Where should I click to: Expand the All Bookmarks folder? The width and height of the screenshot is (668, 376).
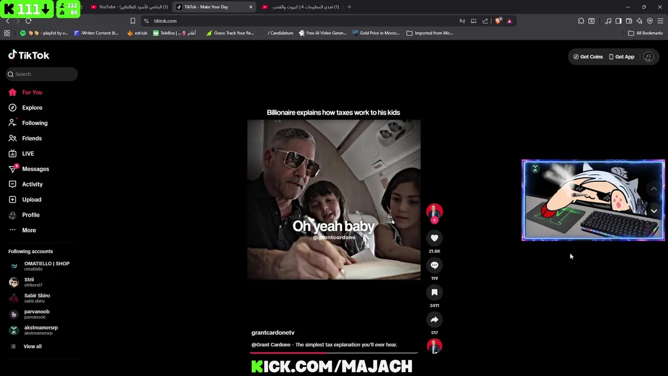(x=646, y=33)
